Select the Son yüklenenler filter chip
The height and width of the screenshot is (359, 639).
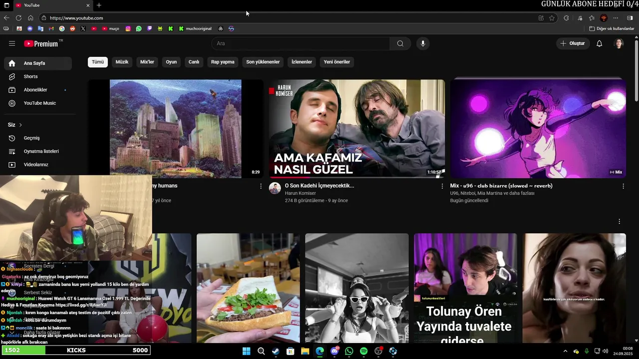click(263, 62)
